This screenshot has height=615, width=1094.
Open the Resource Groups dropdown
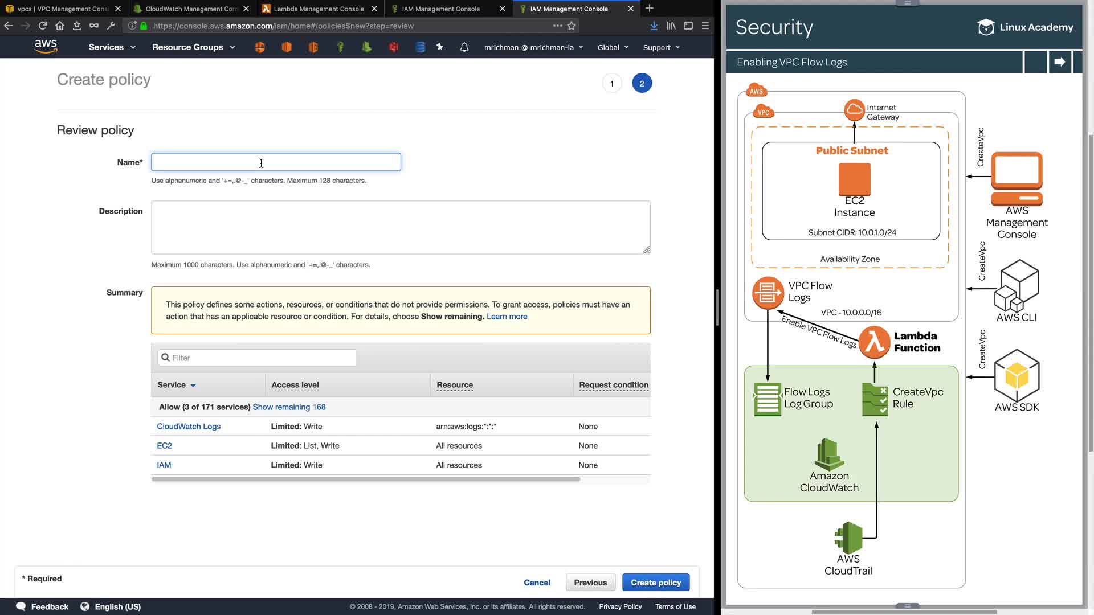(193, 47)
